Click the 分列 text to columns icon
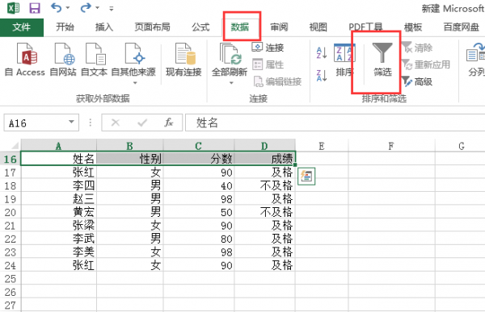Screen dimensions: 485x312 (476, 60)
